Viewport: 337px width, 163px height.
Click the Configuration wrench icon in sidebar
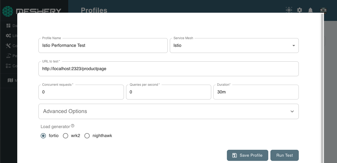pos(8,46)
